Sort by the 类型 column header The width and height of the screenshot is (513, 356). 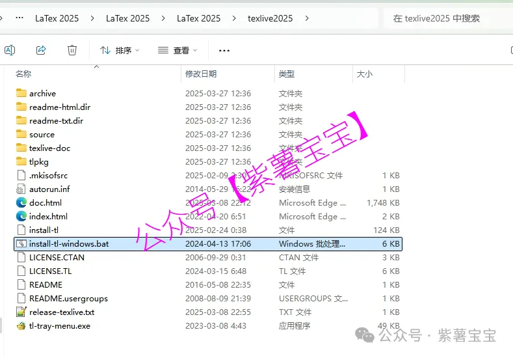(x=287, y=74)
